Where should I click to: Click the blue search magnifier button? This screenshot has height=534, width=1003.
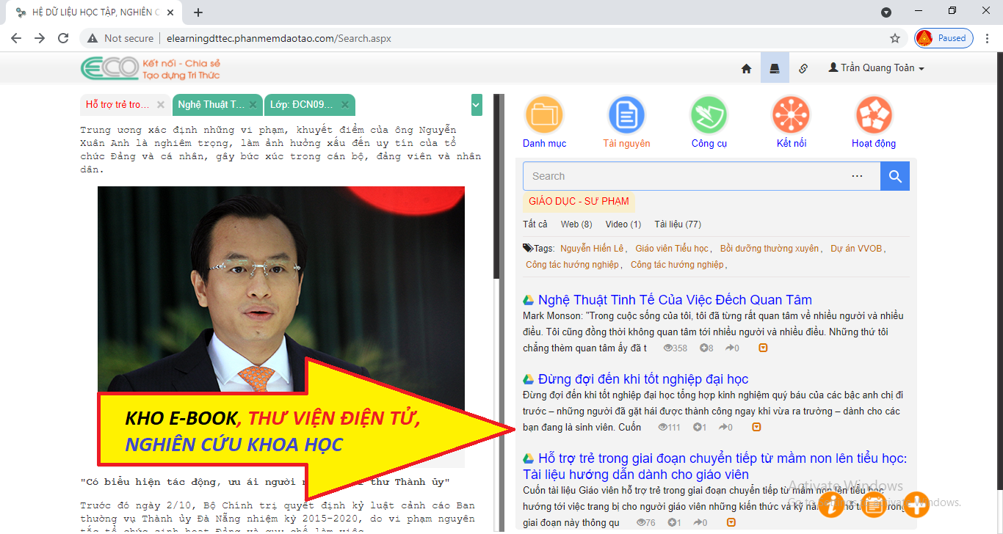[x=894, y=176]
